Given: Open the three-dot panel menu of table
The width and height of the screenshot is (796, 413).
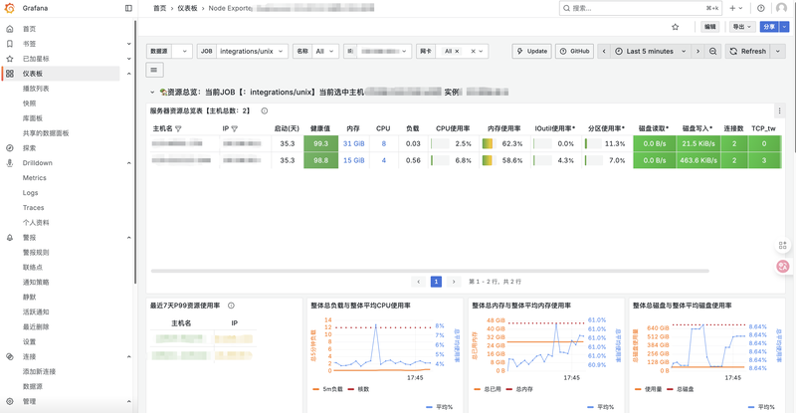Looking at the screenshot, I should pyautogui.click(x=779, y=110).
